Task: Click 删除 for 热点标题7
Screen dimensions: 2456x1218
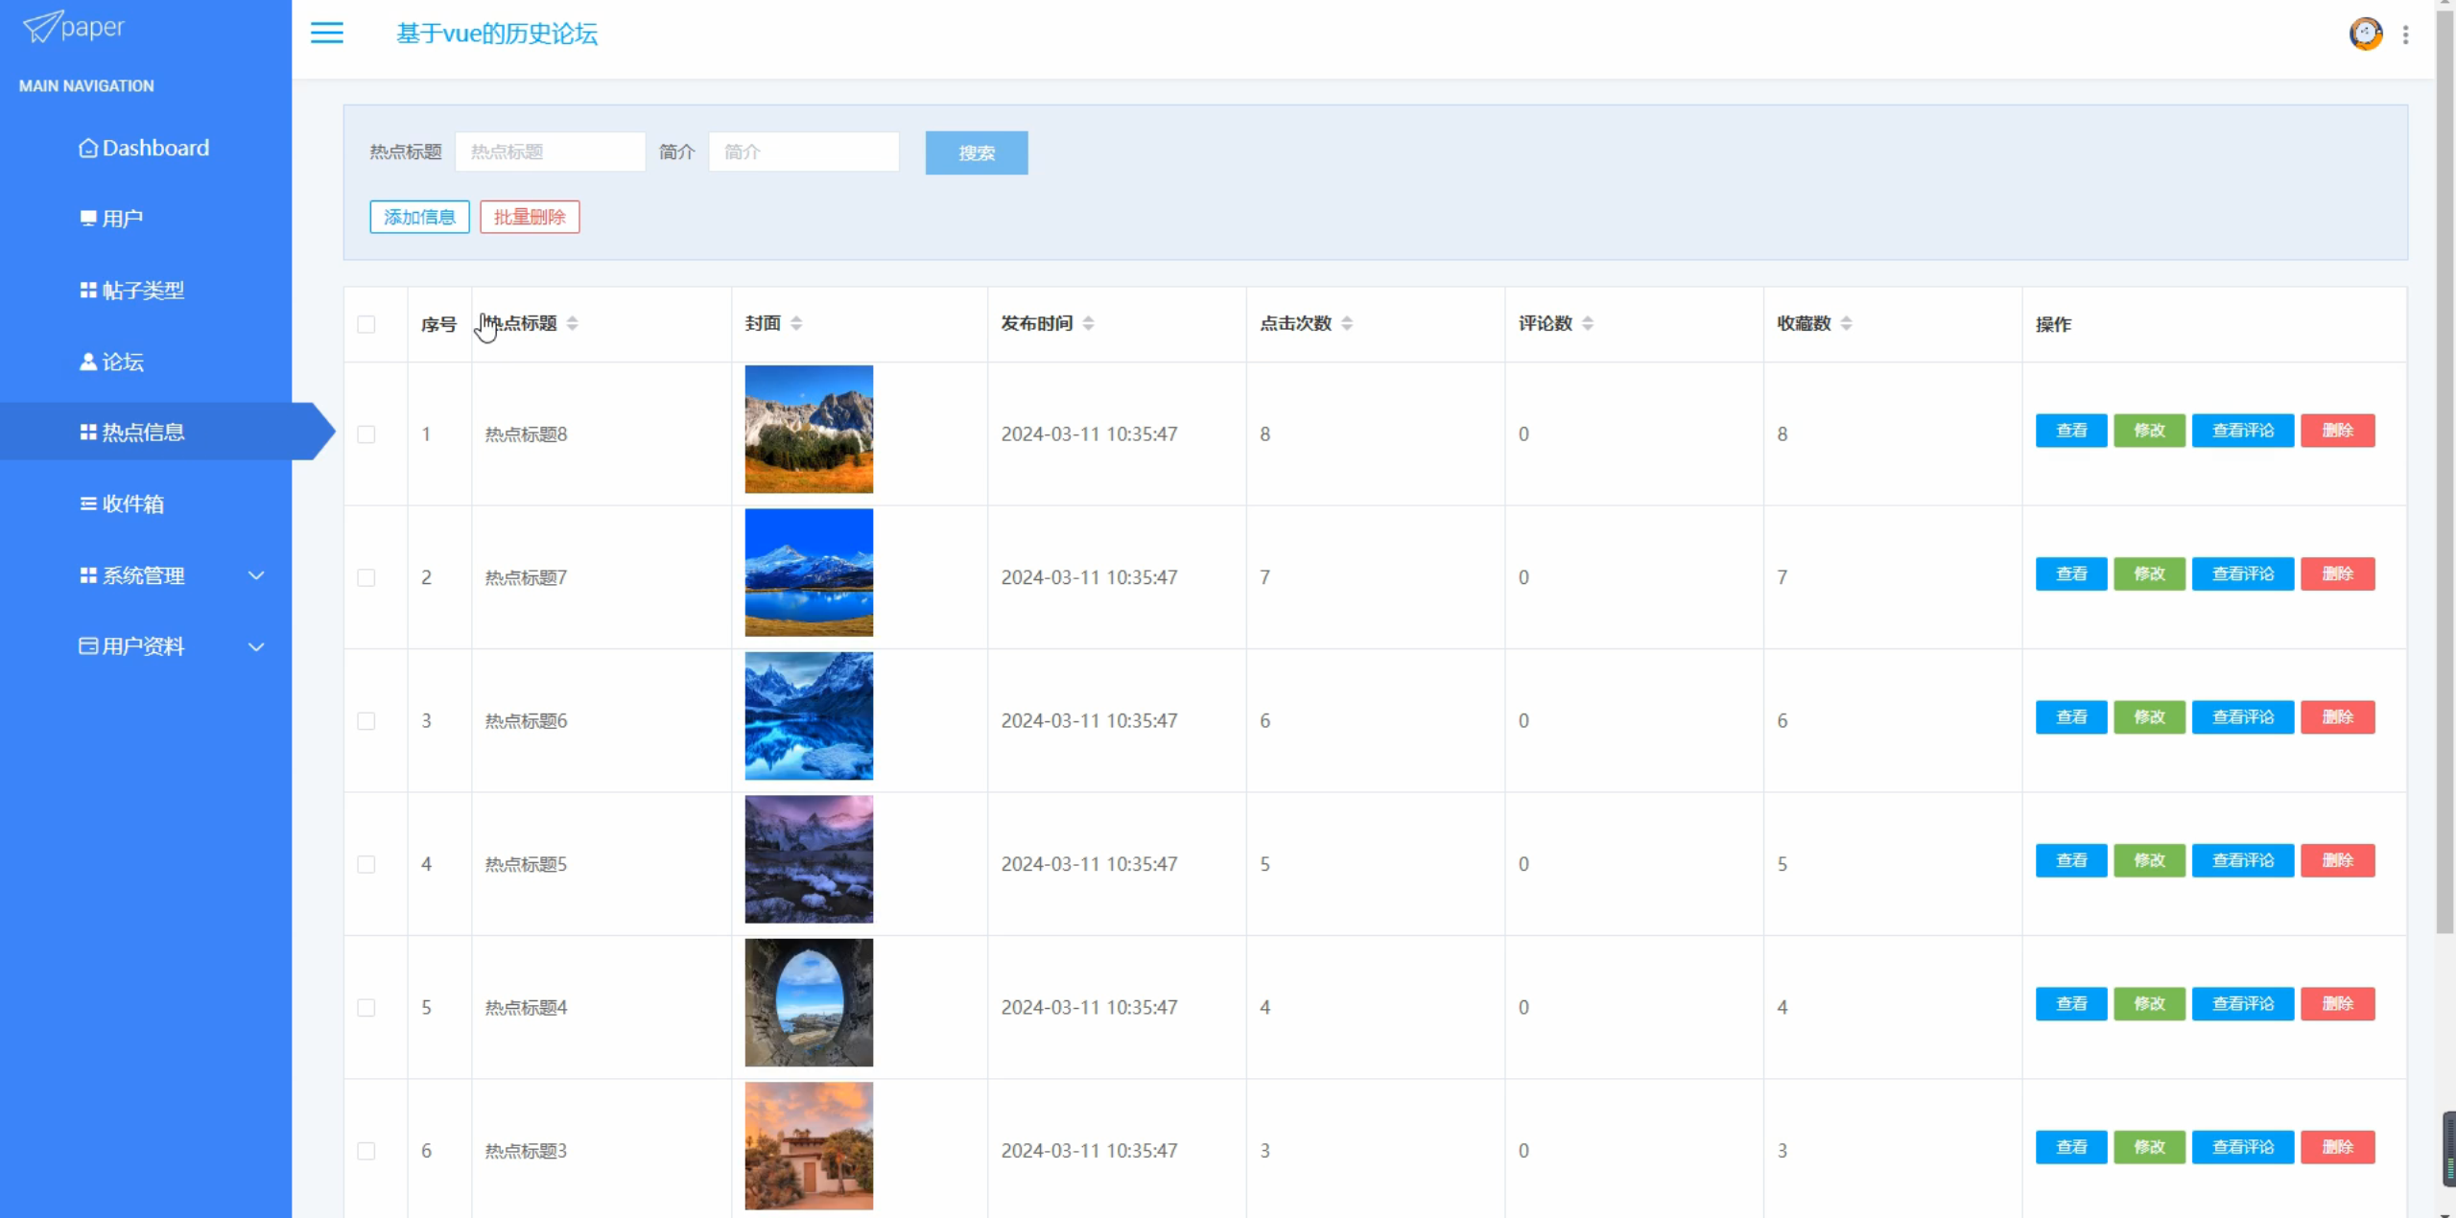Action: tap(2337, 574)
